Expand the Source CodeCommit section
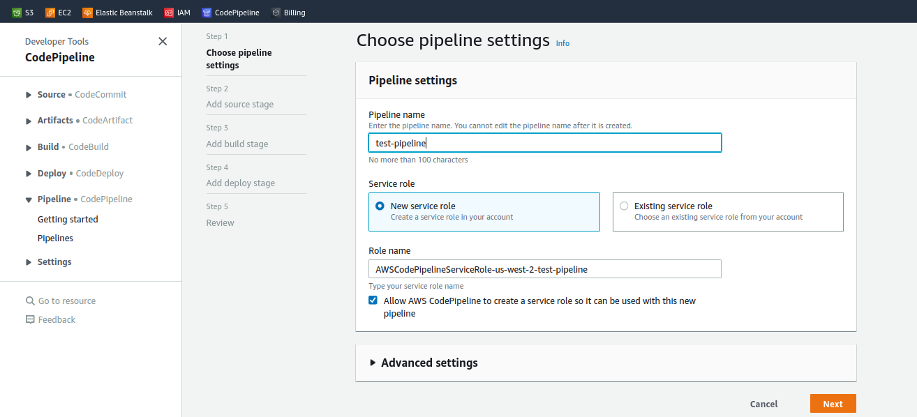The width and height of the screenshot is (917, 417). click(29, 95)
